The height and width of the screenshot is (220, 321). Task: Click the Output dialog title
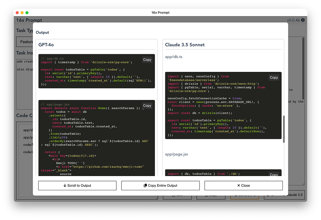(x=42, y=32)
